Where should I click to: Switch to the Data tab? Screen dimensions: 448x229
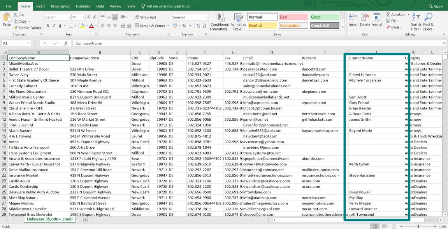[100, 6]
